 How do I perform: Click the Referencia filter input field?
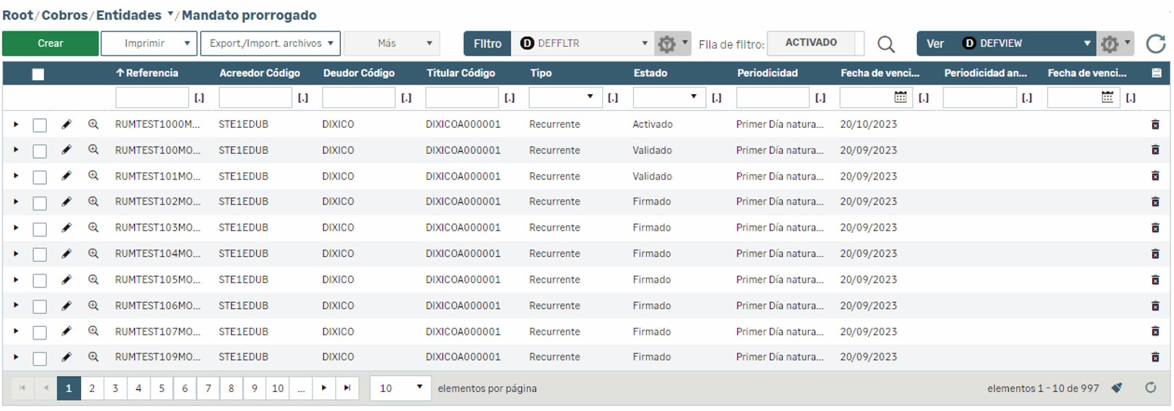click(152, 97)
